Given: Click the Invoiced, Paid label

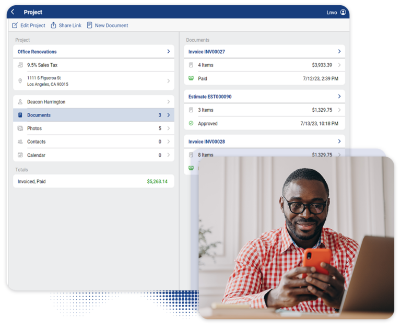Looking at the screenshot, I should coord(31,181).
